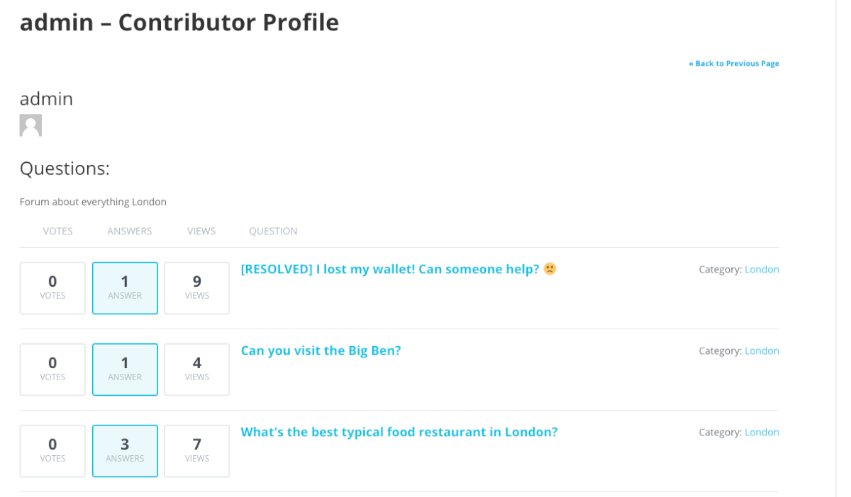Image resolution: width=851 pixels, height=497 pixels.
Task: Sort by the VOTES column header
Action: [57, 232]
